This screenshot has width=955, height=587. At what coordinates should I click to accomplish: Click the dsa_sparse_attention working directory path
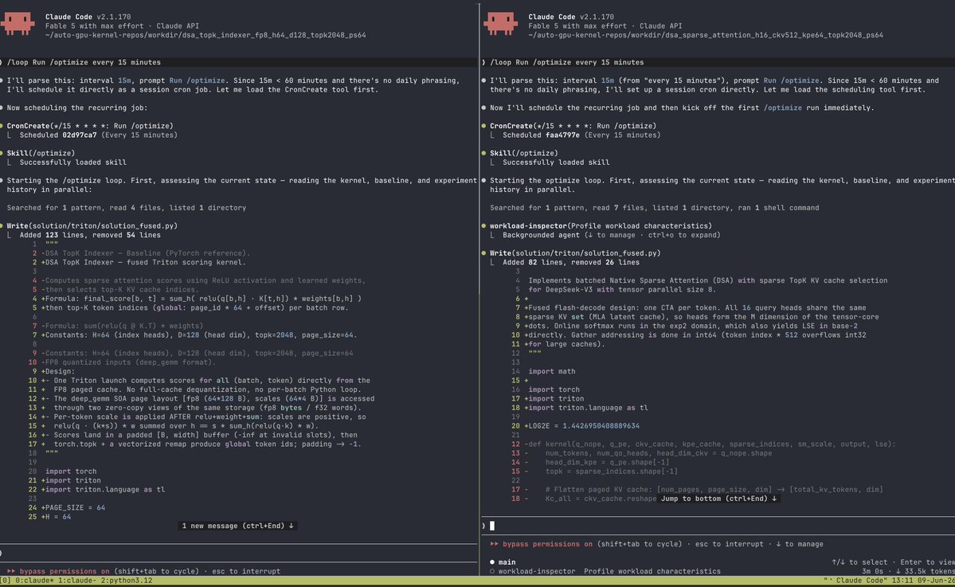(705, 35)
